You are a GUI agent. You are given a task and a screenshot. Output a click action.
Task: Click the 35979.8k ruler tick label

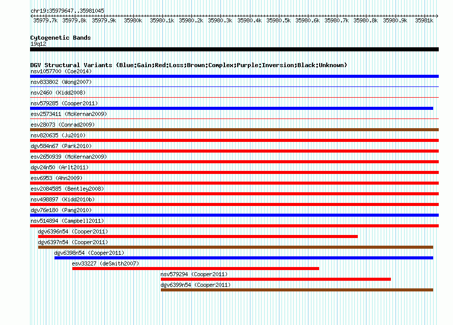pyautogui.click(x=74, y=20)
